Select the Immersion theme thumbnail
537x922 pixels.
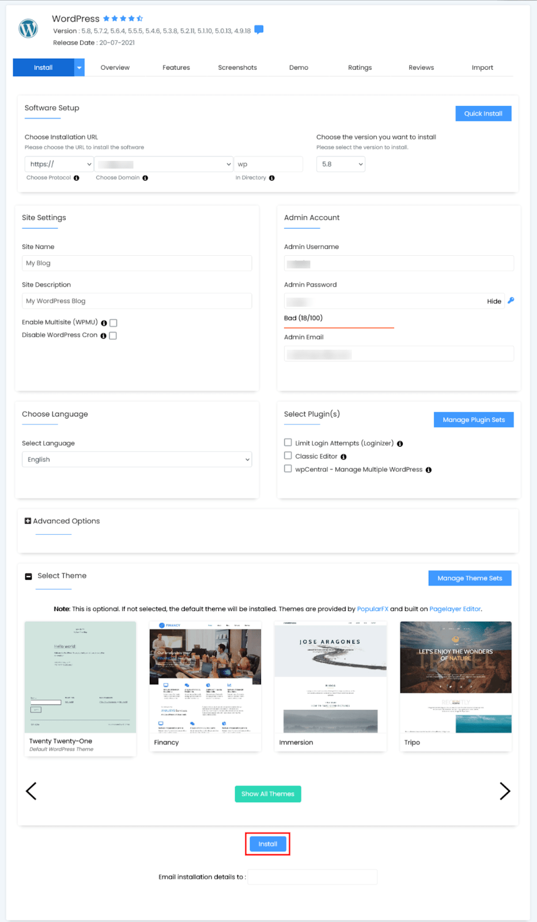[330, 677]
